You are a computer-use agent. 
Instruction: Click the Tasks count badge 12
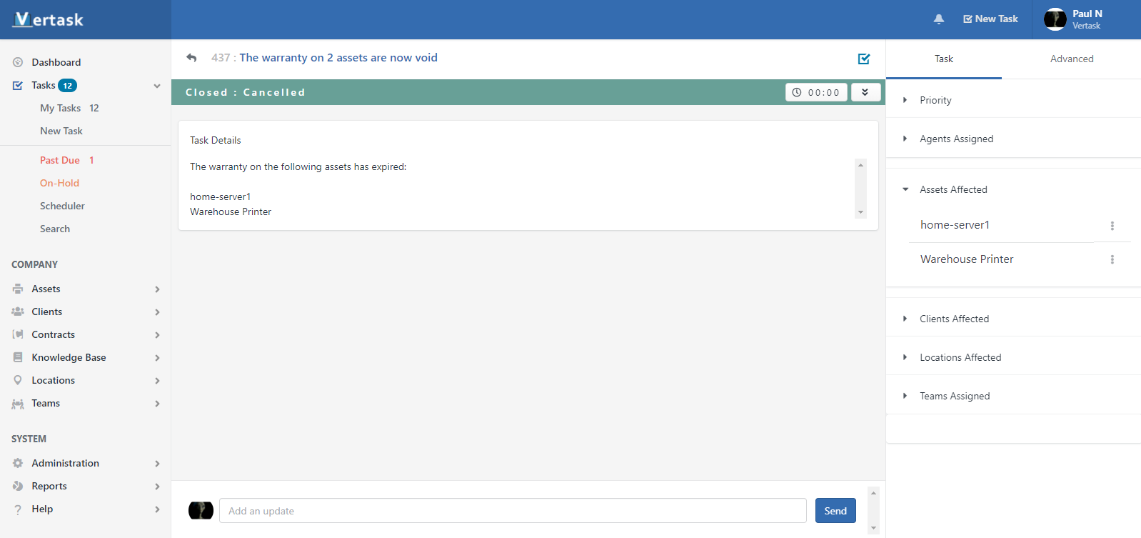coord(68,86)
